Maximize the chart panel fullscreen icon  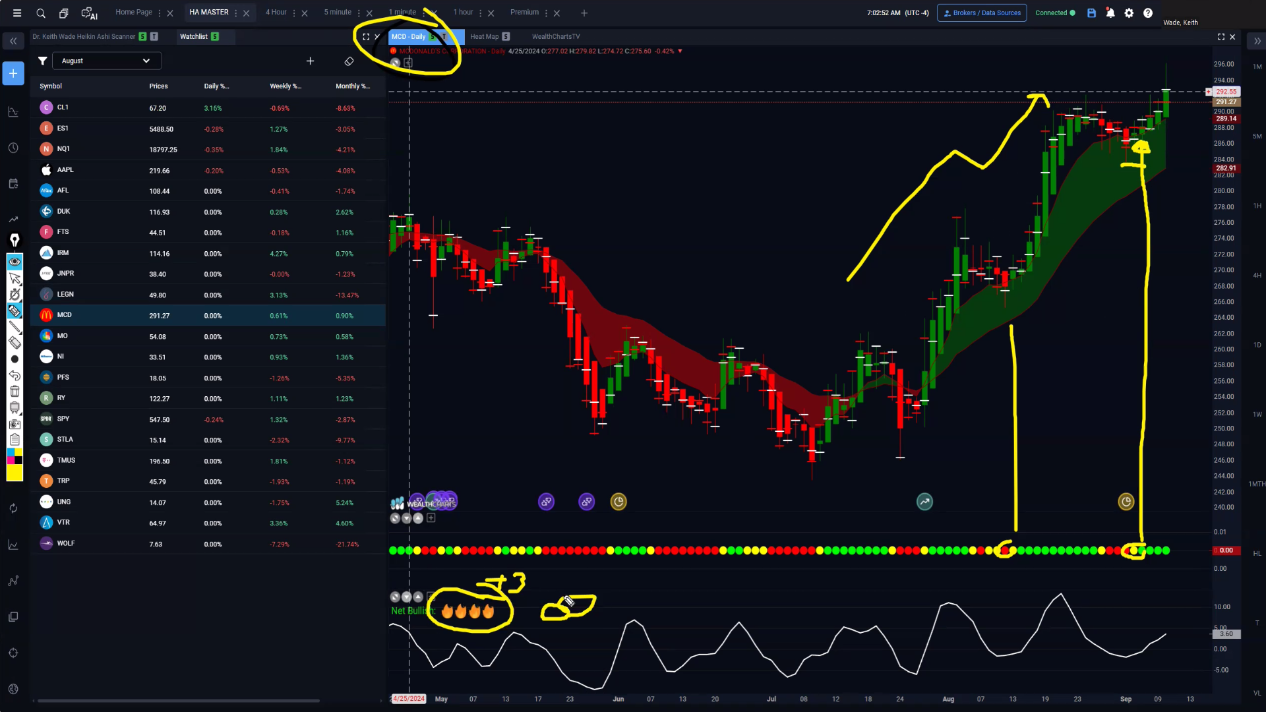click(1221, 37)
